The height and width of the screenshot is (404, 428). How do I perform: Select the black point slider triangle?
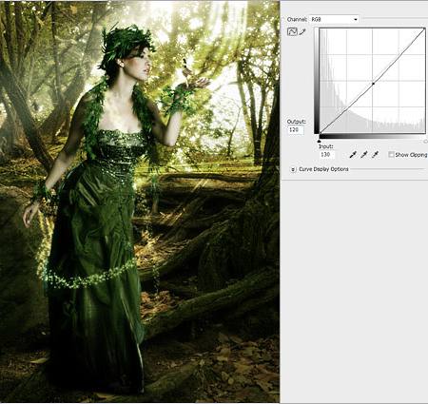tap(320, 141)
